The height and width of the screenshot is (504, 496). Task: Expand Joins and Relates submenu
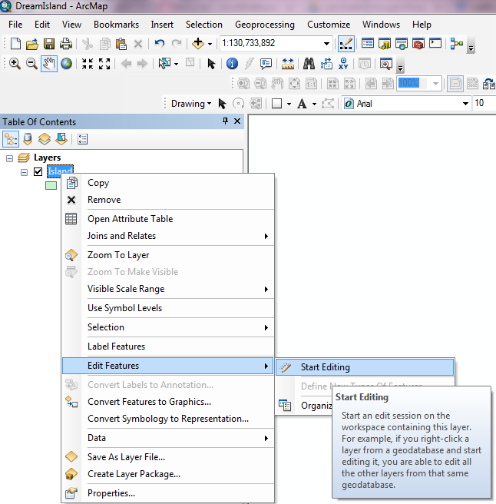[x=168, y=236]
